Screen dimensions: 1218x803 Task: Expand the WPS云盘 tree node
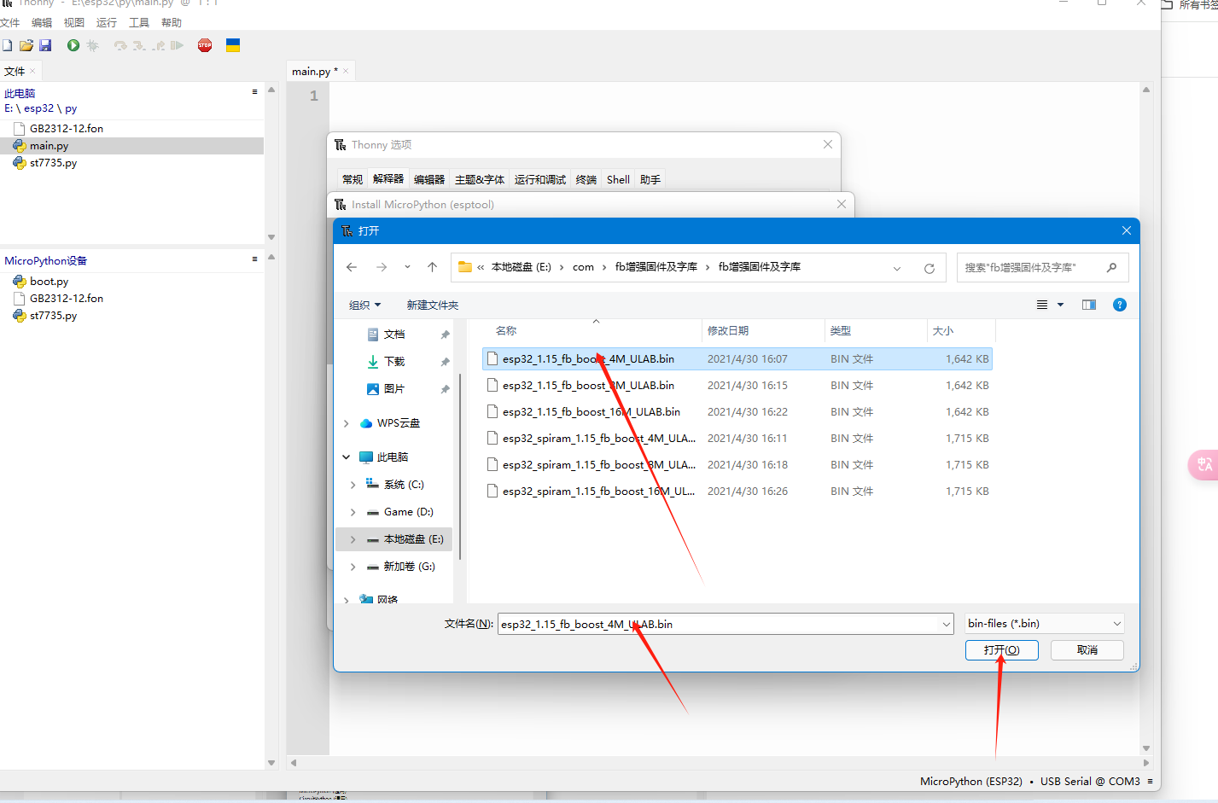[x=346, y=423]
